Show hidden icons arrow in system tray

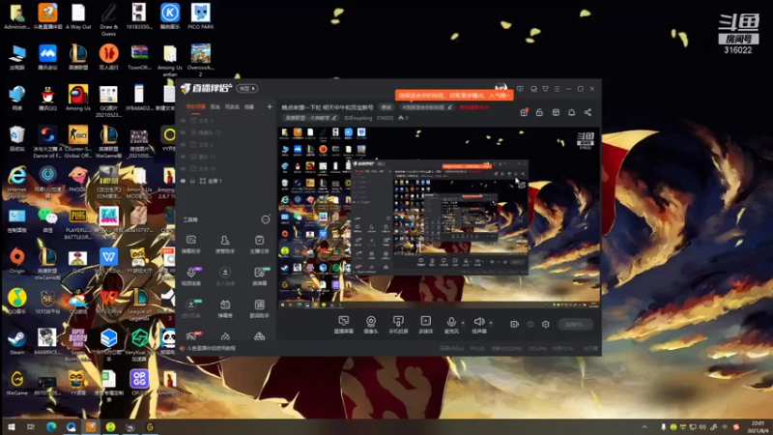tap(644, 426)
